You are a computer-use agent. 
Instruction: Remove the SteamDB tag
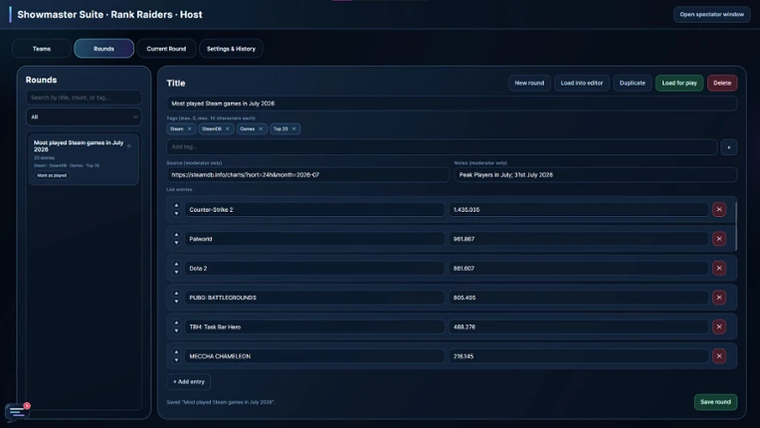(228, 129)
